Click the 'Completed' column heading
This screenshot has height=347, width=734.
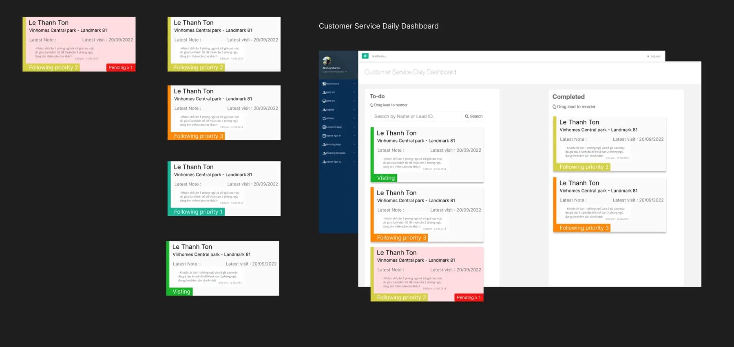[568, 97]
